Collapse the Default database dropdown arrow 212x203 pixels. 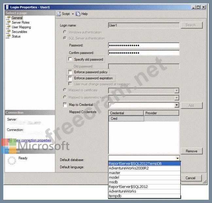pyautogui.click(x=177, y=158)
